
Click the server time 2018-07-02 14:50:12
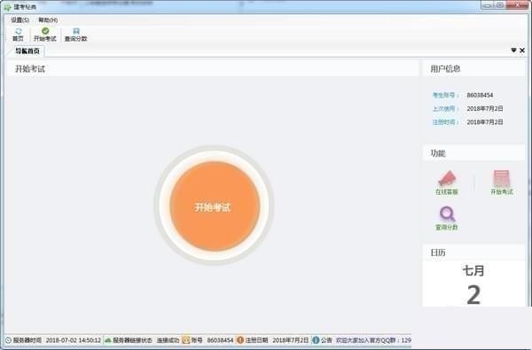coord(74,340)
